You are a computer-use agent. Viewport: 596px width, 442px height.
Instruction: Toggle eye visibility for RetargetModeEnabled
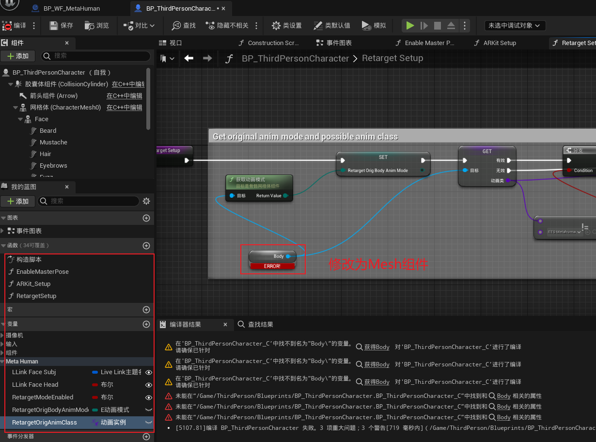coord(149,397)
